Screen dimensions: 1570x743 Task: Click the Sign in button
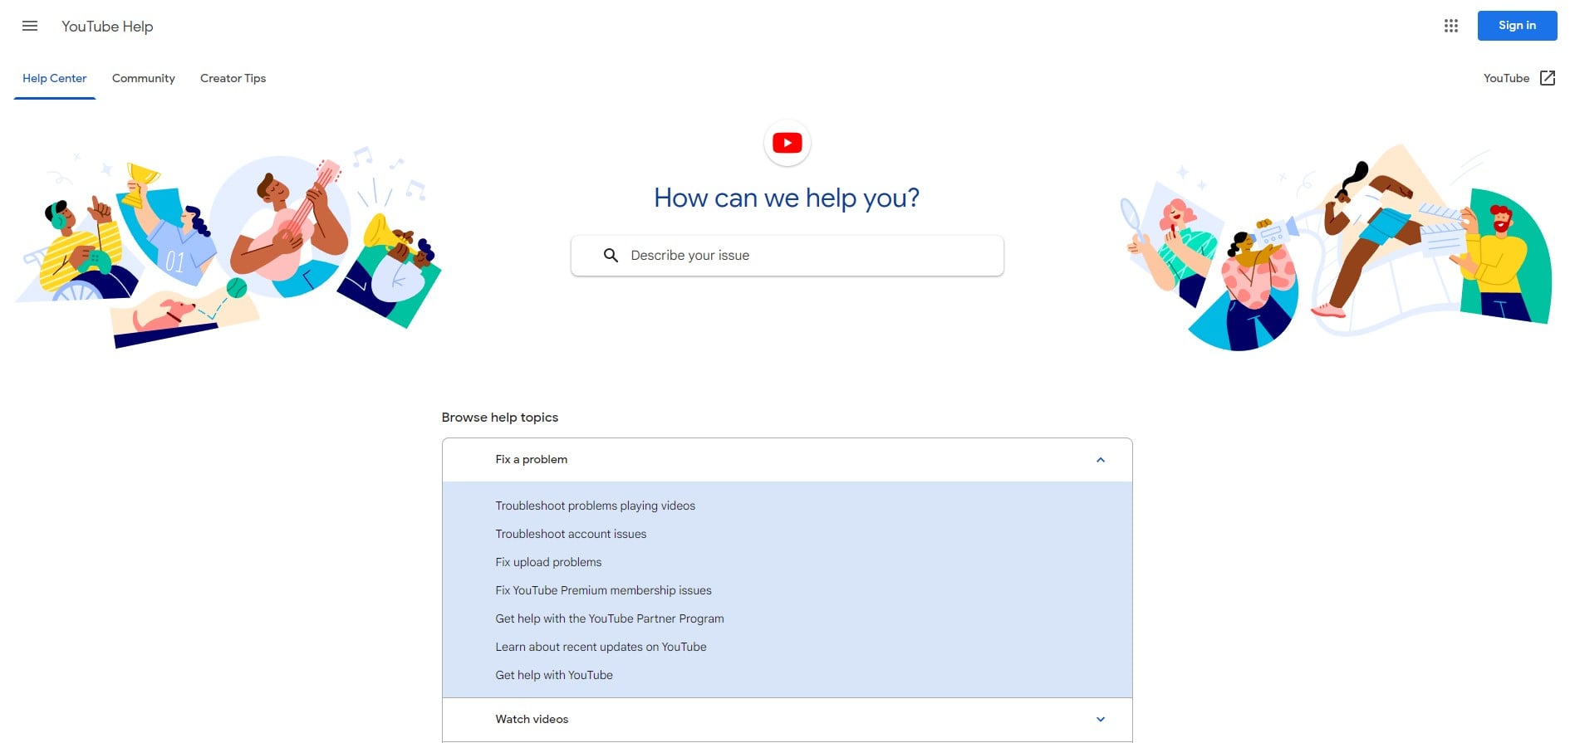point(1517,26)
